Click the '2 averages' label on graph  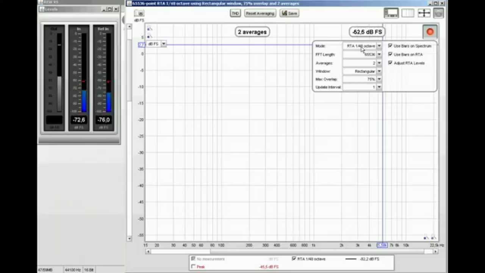coord(252,32)
